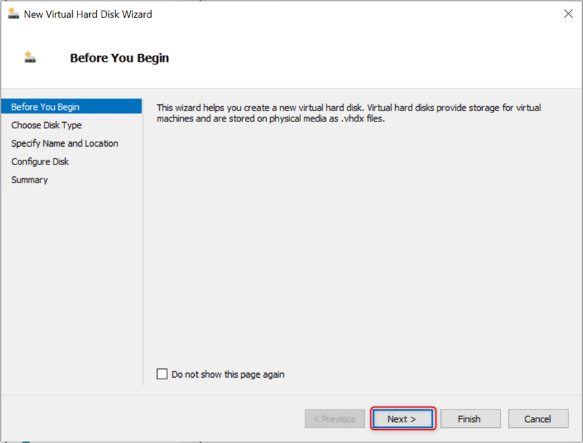Image resolution: width=583 pixels, height=443 pixels.
Task: Click the Before You Begin page title
Action: (119, 58)
